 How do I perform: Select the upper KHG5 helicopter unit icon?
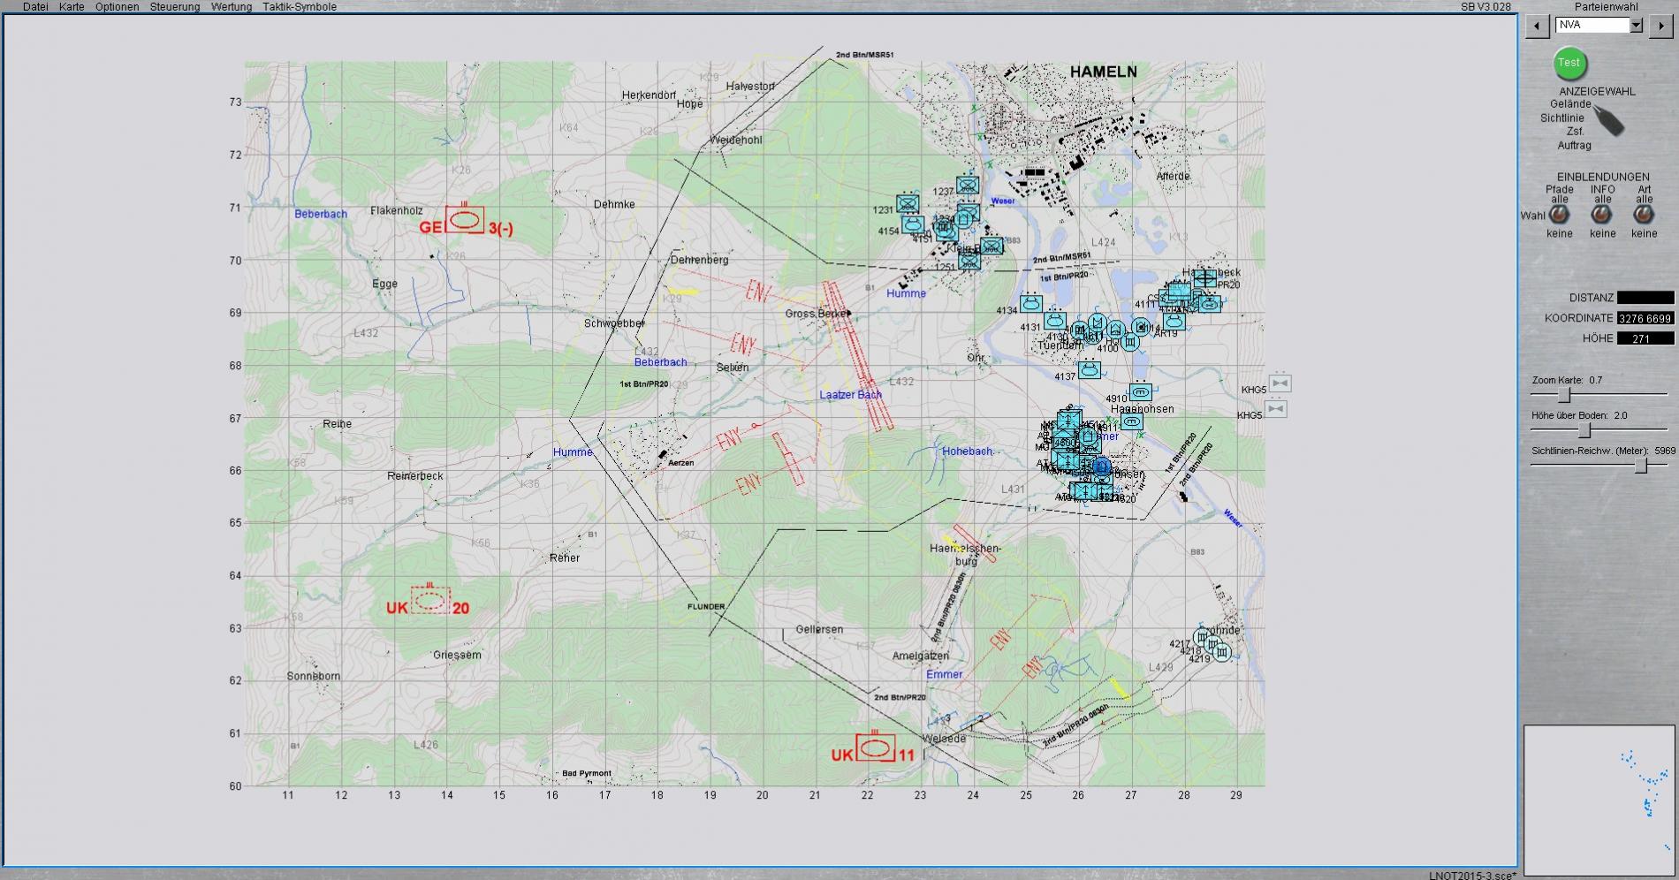pos(1280,383)
